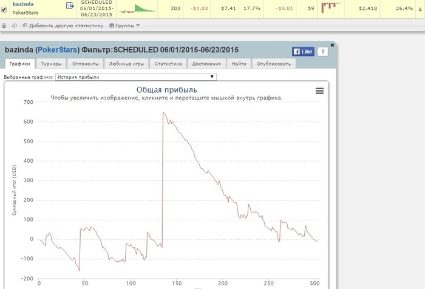Click the 'SCHEDULED 06/01/2015-06/23/2015' filter cell
This screenshot has height=289, width=425.
[97, 8]
